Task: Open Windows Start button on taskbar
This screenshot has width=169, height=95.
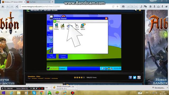Action: click(3, 93)
